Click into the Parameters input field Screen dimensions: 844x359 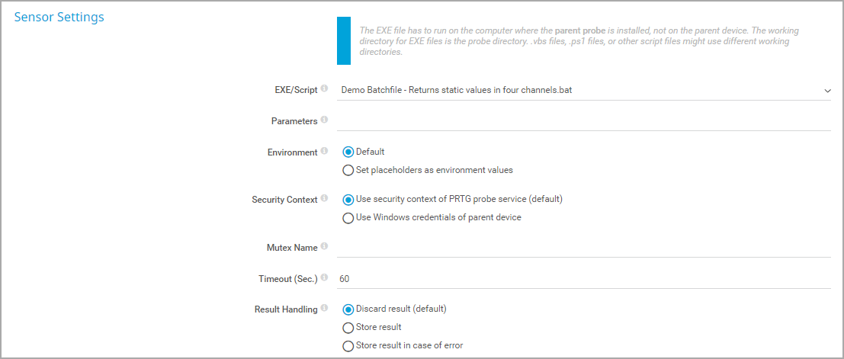584,121
